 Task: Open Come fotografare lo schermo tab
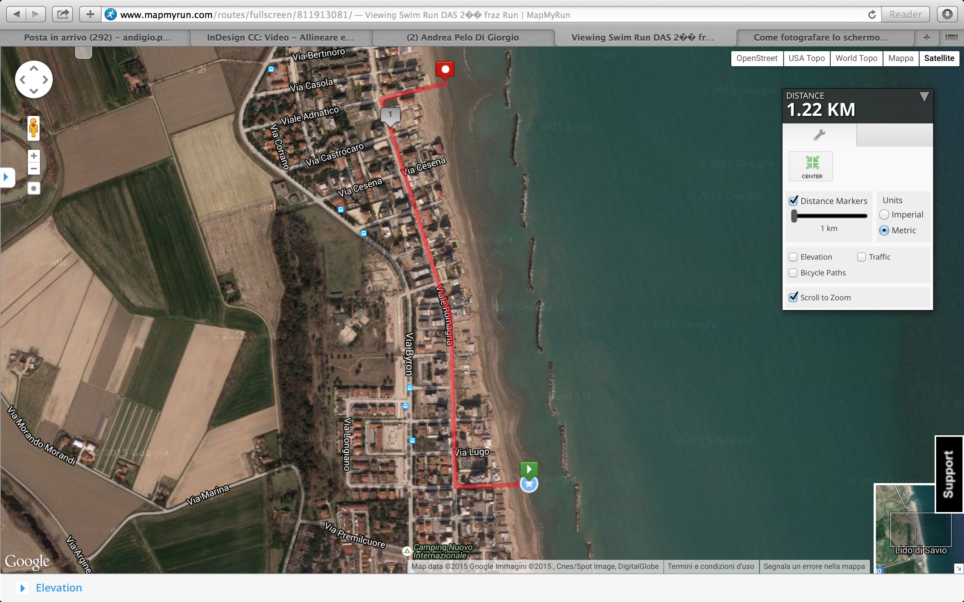[x=821, y=37]
